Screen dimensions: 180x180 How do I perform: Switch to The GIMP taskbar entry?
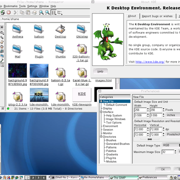click(123, 178)
